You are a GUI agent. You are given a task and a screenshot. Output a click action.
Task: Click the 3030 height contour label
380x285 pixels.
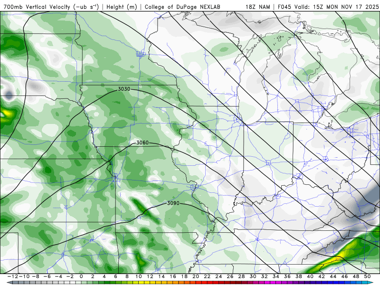[x=124, y=89]
